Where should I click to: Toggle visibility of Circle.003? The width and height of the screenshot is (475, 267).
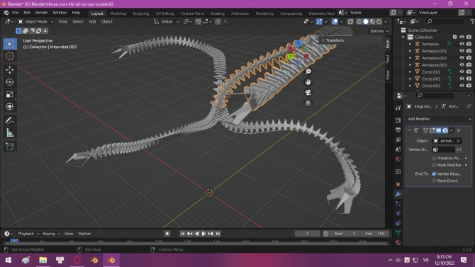tap(462, 86)
